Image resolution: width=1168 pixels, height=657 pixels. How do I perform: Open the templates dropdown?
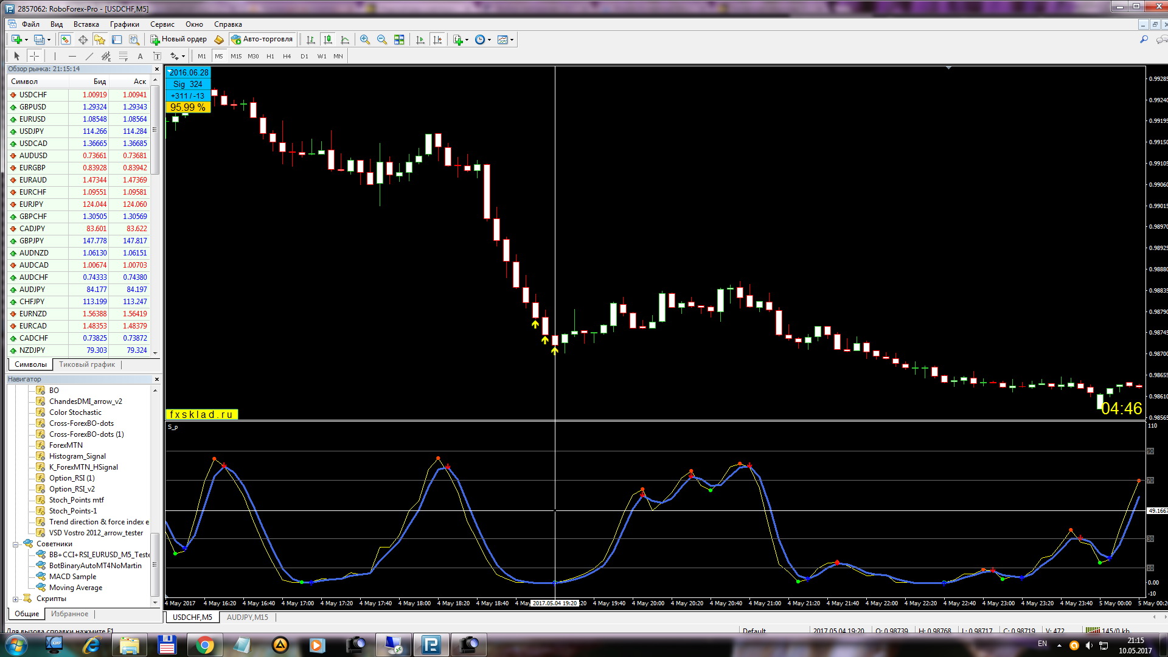pyautogui.click(x=512, y=40)
